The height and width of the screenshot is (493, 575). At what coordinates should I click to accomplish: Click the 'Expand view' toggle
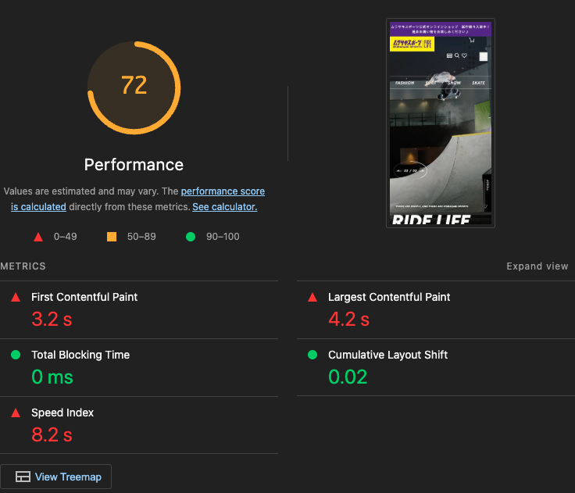click(x=537, y=266)
